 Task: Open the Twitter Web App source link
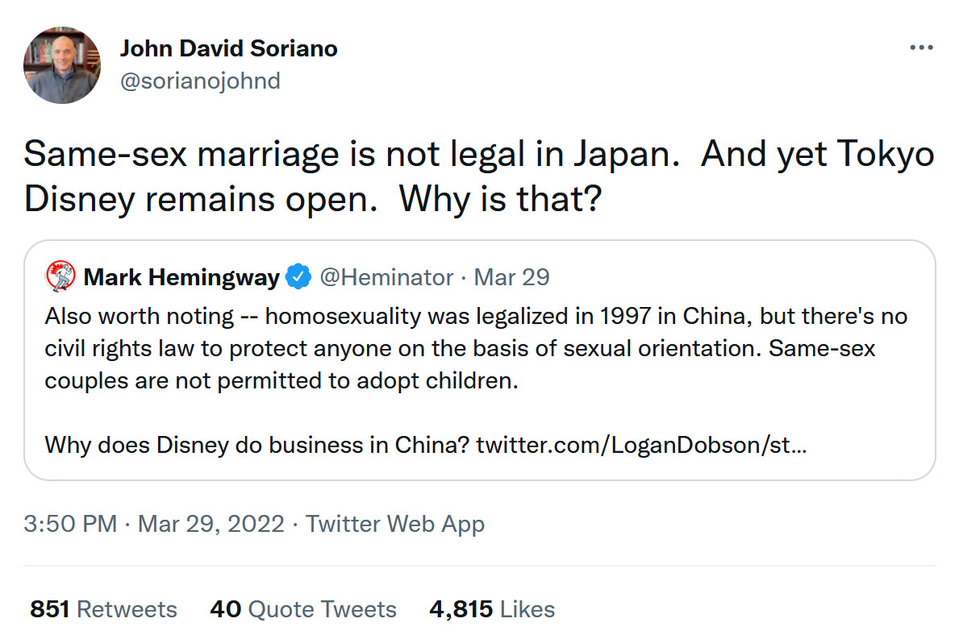(395, 525)
